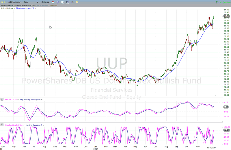Click the Moving Average 5 label
231x150 pixels.
point(34,125)
